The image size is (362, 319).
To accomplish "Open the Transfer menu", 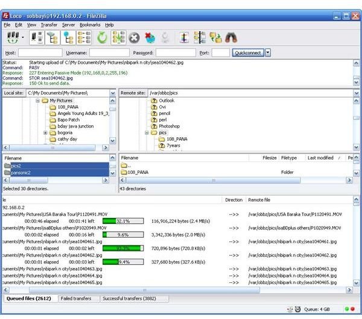I will pyautogui.click(x=49, y=25).
